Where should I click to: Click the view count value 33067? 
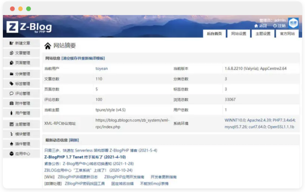tap(230, 99)
